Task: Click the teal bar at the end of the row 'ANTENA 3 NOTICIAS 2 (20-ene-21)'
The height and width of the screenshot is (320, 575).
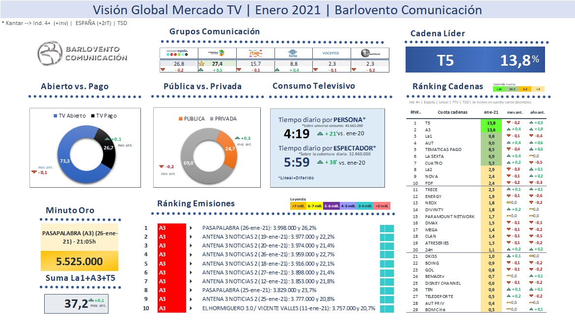Action: point(387,246)
